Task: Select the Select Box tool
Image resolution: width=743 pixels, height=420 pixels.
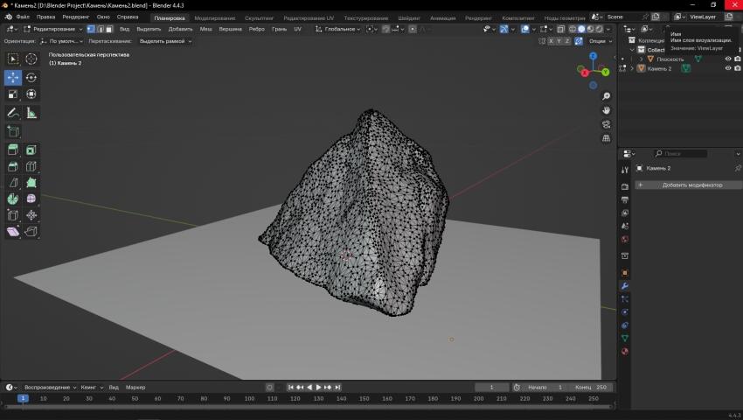Action: coord(13,59)
